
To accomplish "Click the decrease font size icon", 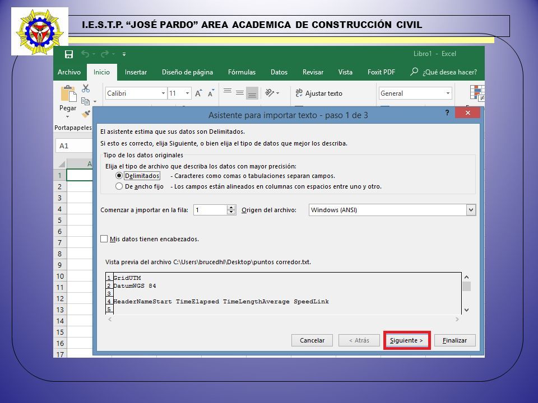I will tap(211, 93).
